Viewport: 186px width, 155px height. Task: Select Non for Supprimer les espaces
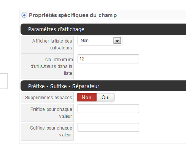(87, 97)
